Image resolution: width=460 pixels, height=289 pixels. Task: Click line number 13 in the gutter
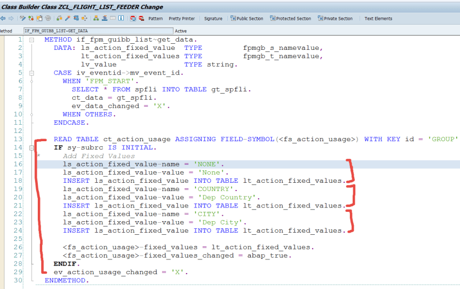pyautogui.click(x=18, y=139)
